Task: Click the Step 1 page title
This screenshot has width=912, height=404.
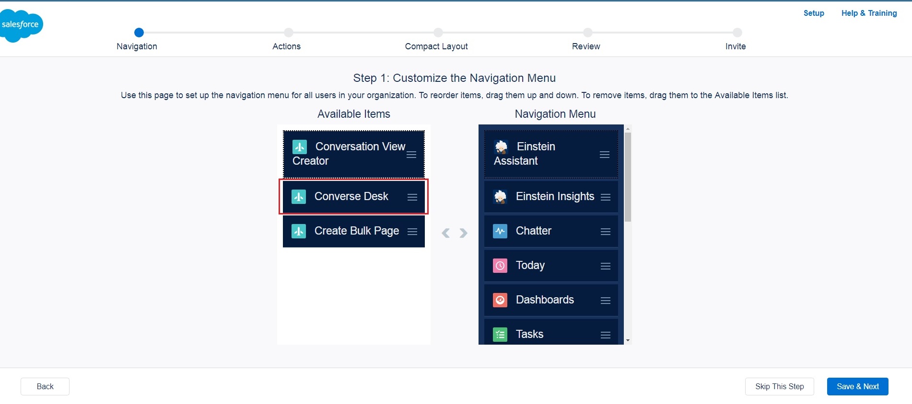Action: (x=455, y=78)
